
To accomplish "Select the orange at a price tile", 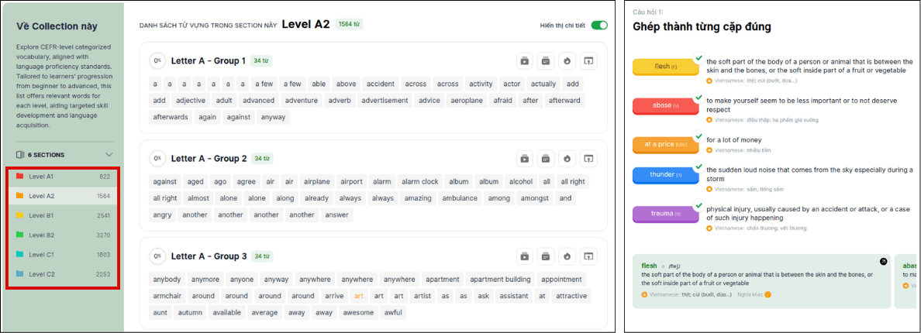I will pyautogui.click(x=665, y=145).
